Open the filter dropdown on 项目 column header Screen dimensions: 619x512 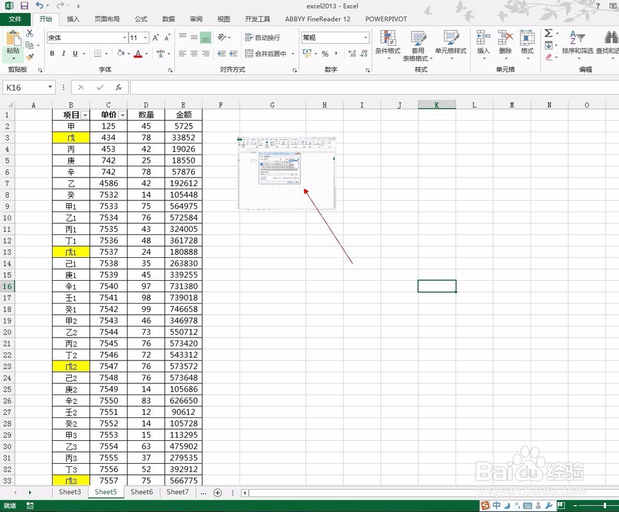(85, 114)
